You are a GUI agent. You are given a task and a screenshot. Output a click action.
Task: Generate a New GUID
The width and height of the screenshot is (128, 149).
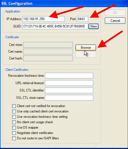pyautogui.click(x=94, y=26)
